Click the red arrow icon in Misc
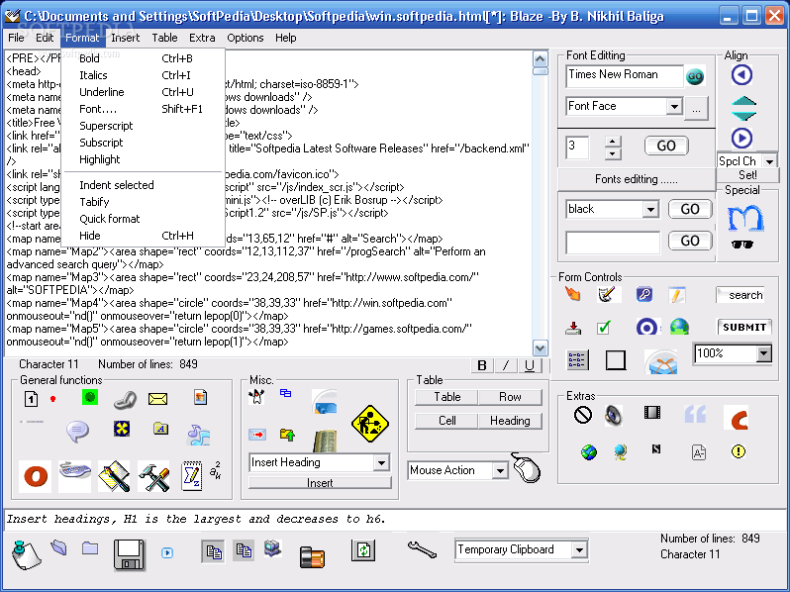This screenshot has height=592, width=790. (x=257, y=435)
